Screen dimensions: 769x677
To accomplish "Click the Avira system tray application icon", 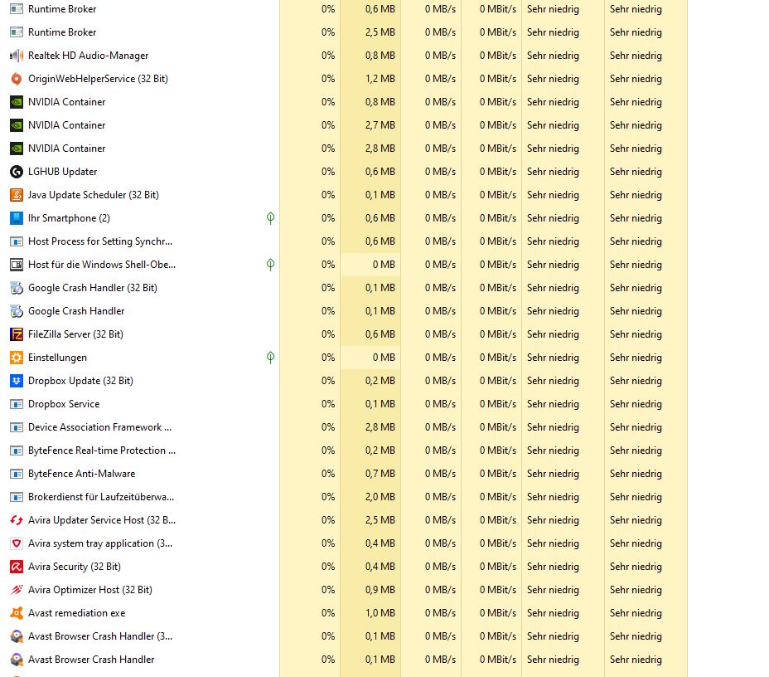I will [x=17, y=543].
